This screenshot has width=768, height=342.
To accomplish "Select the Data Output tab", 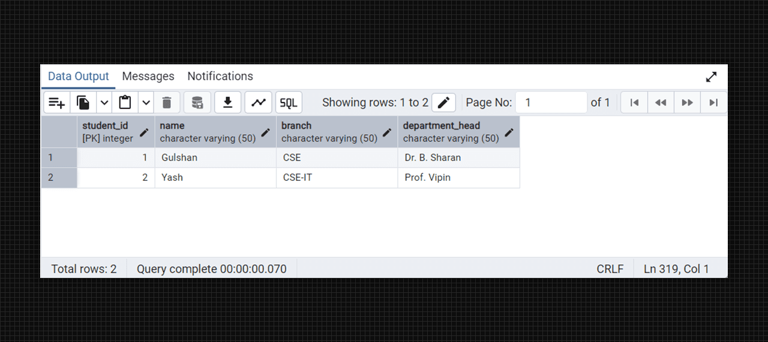I will click(79, 76).
